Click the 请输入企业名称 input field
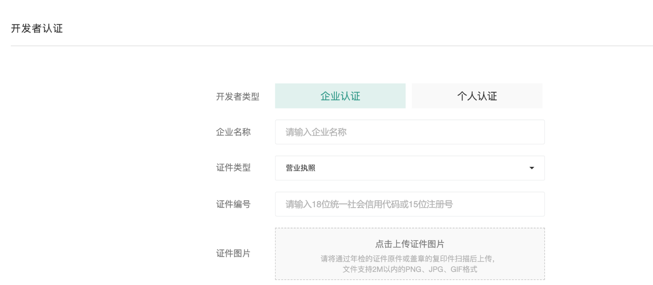The width and height of the screenshot is (653, 285). (410, 132)
